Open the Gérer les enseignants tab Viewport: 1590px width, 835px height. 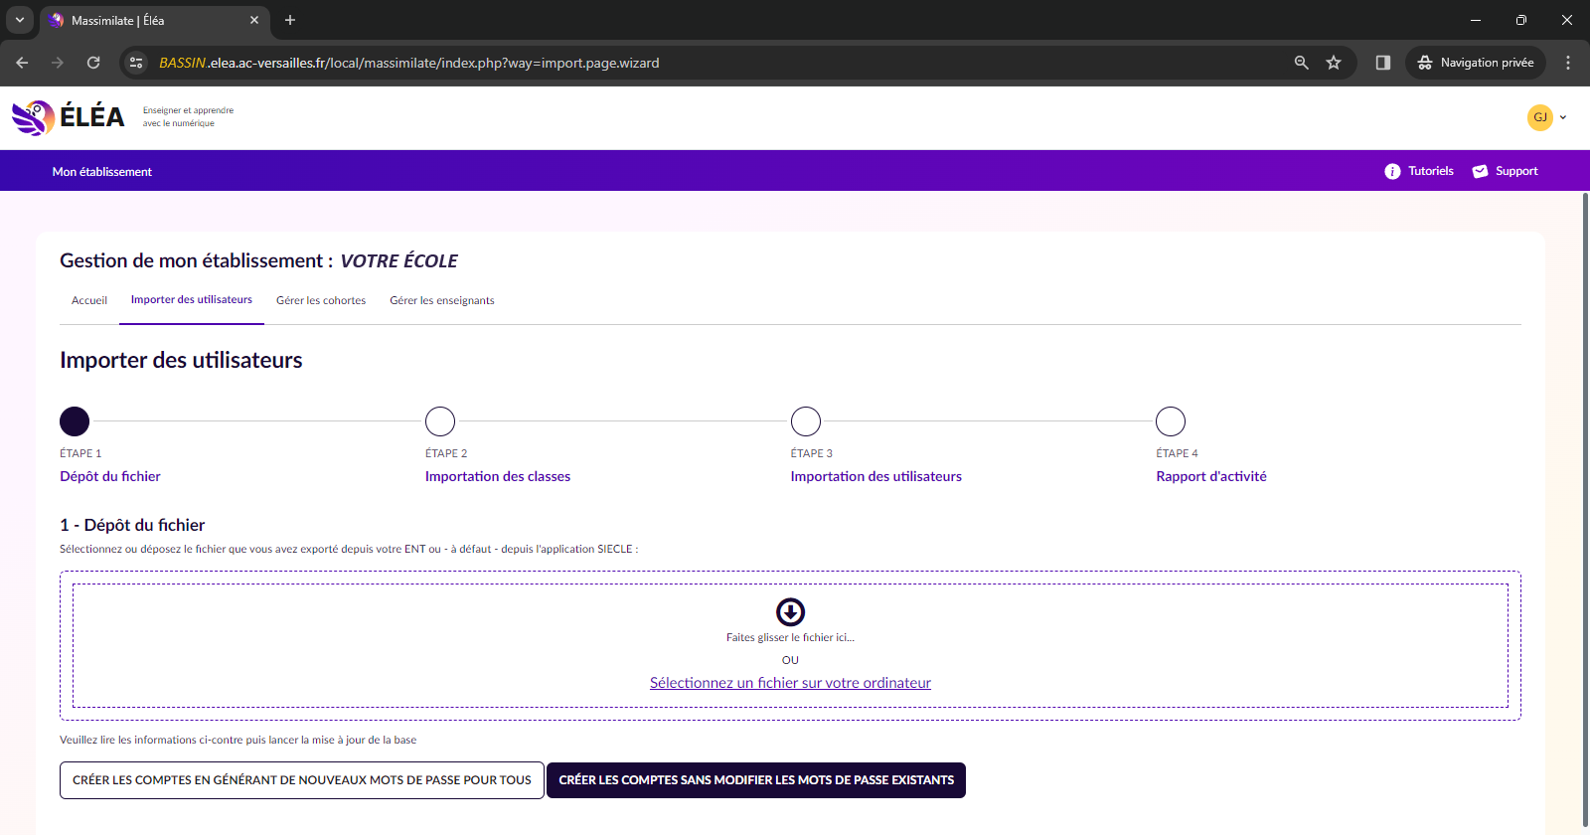click(442, 300)
